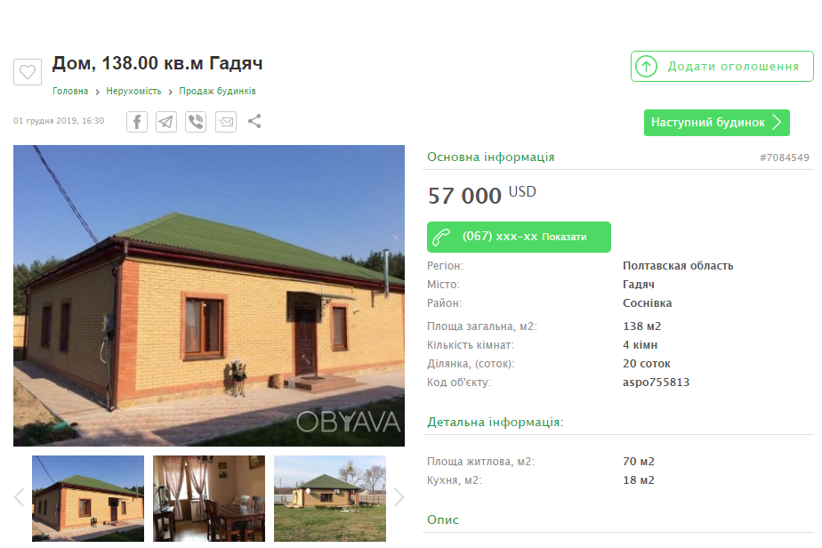The height and width of the screenshot is (548, 822).
Task: Show next thumbnails with right chevron
Action: [399, 497]
